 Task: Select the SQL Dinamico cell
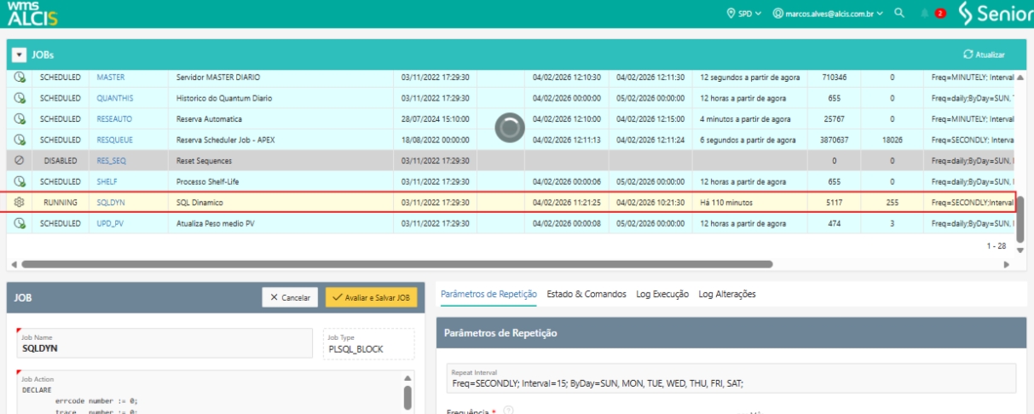281,203
